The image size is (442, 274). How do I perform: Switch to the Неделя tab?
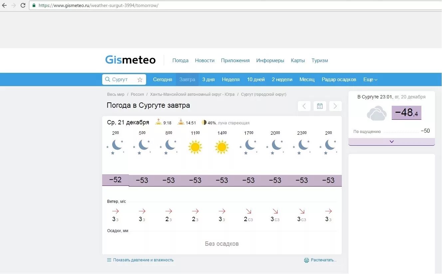pos(231,79)
